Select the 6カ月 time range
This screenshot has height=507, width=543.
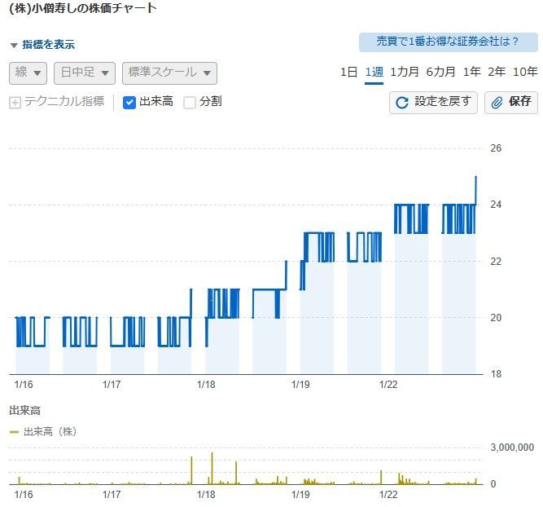[440, 72]
